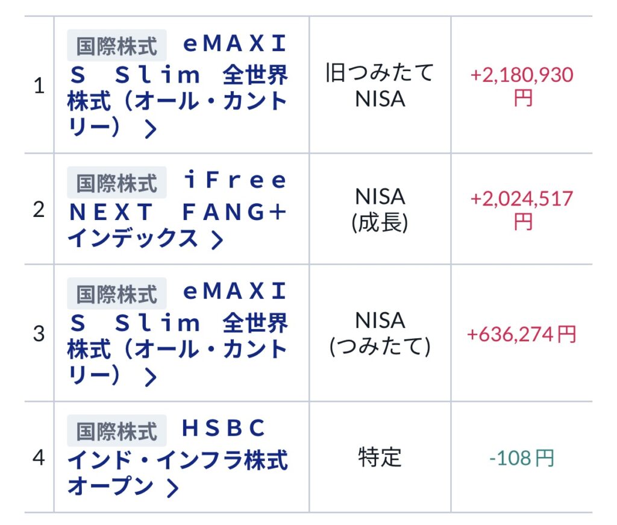Click the 国際株式 badge beside iFree NEXT
This screenshot has width=617, height=525.
point(116,183)
